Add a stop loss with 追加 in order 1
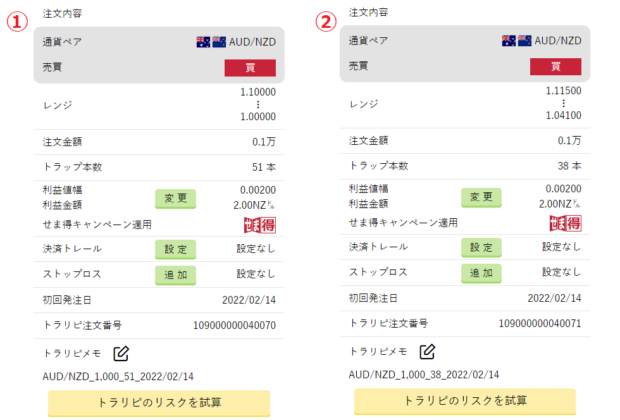620x420 pixels. tap(176, 275)
